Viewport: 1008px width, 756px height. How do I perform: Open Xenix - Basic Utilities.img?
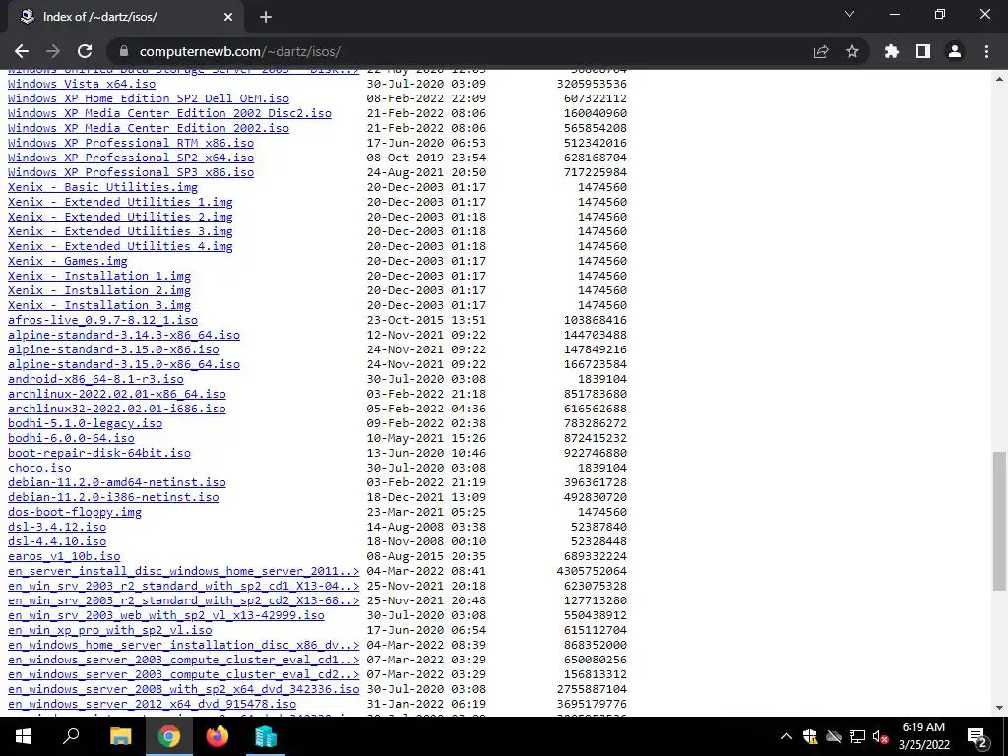tap(102, 187)
